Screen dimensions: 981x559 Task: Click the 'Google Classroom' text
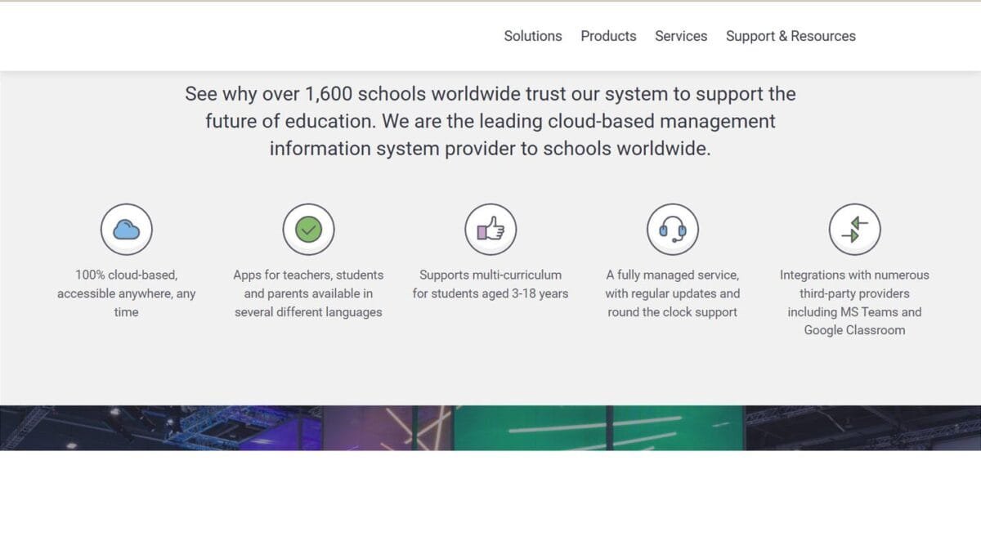tap(854, 330)
